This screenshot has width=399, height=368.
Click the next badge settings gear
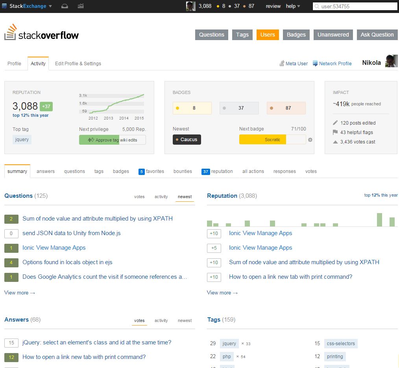(310, 140)
